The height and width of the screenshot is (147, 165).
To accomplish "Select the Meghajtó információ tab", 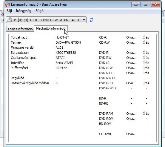I will coord(51,28).
